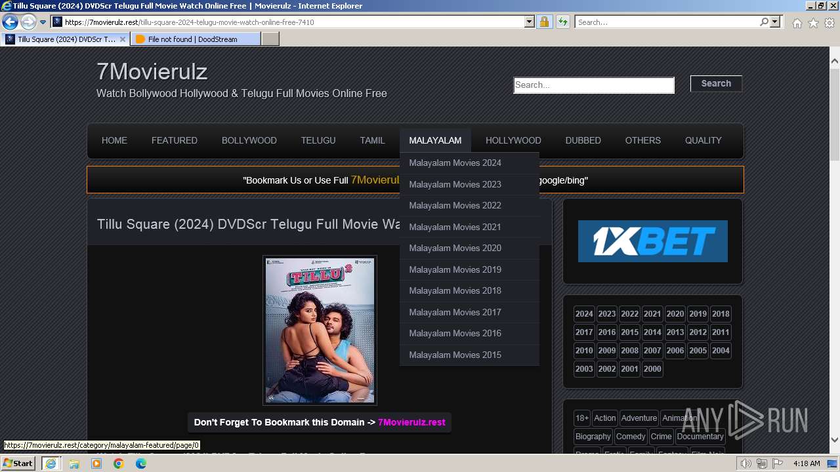Open the HOLLYWOOD nav menu
Screen dimensions: 840x472
point(513,140)
